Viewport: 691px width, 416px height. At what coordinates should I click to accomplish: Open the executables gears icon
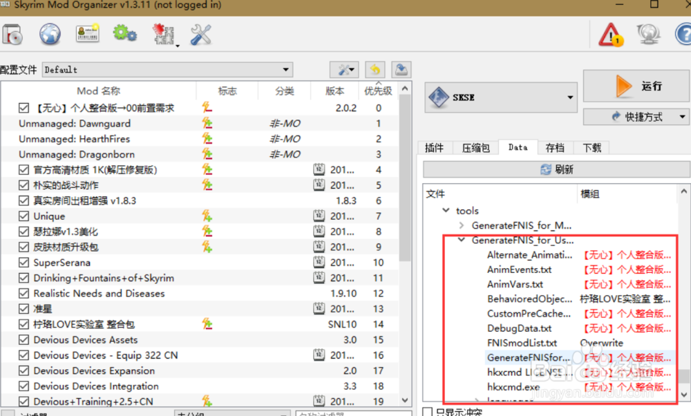124,33
